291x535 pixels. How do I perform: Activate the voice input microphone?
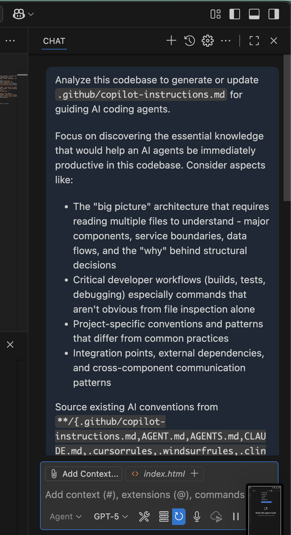[197, 517]
